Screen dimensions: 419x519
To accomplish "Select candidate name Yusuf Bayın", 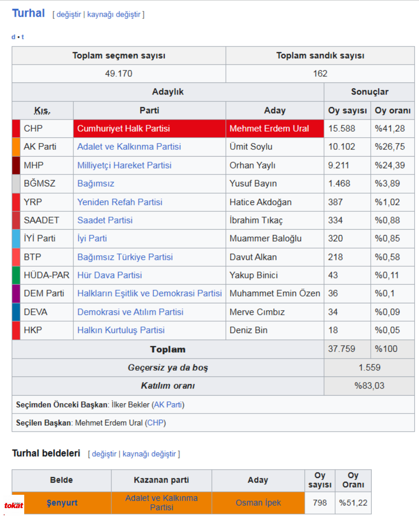I will click(253, 183).
